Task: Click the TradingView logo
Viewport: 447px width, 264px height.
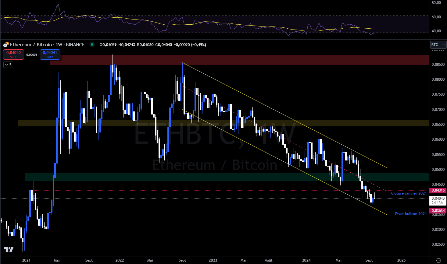Action: [9, 250]
